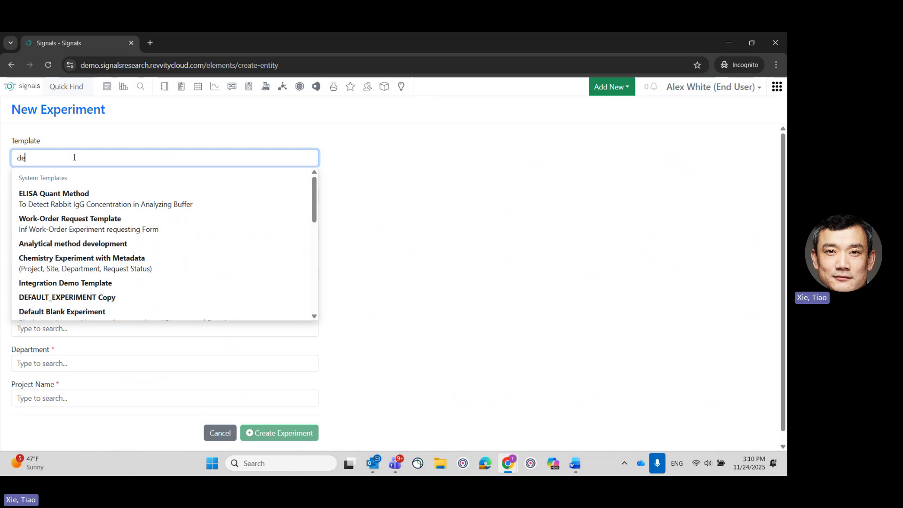The width and height of the screenshot is (903, 508).
Task: Select the ELISA Quant Method template
Action: coord(54,193)
